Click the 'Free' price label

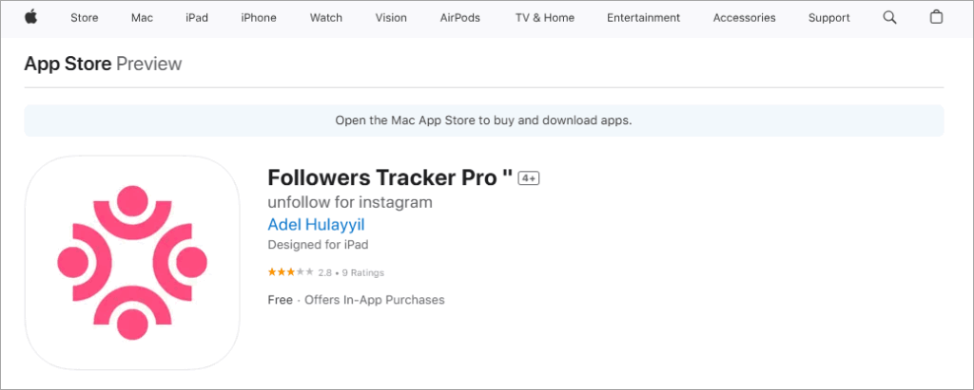(x=281, y=300)
